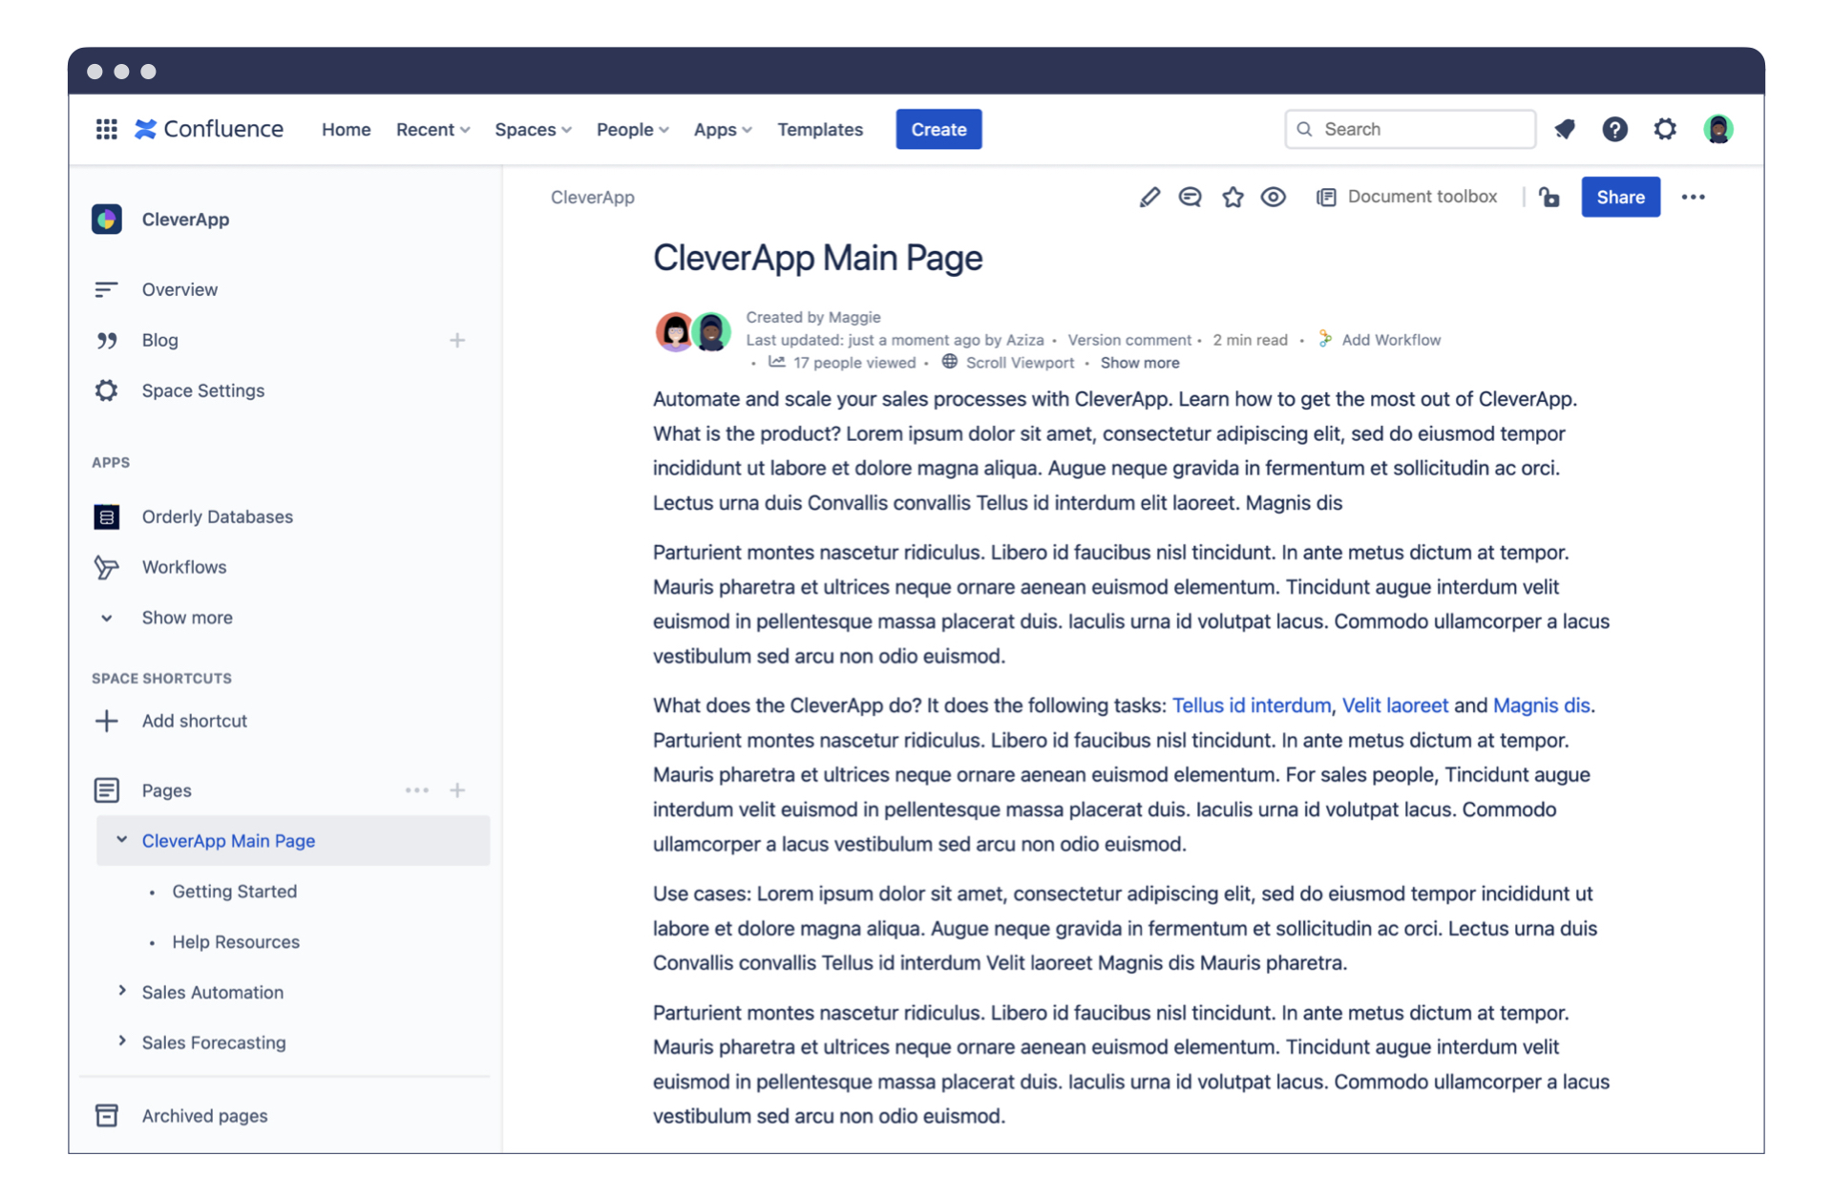The height and width of the screenshot is (1199, 1833).
Task: Open the Tellus id interdum link
Action: 1251,705
